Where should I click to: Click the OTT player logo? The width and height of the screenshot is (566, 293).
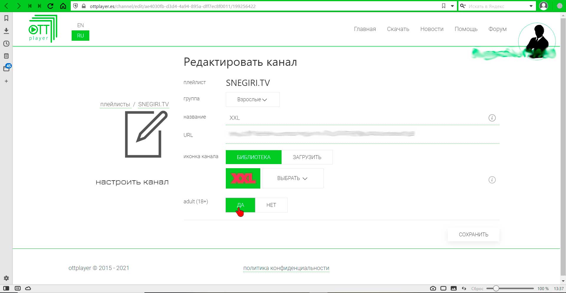pyautogui.click(x=43, y=29)
